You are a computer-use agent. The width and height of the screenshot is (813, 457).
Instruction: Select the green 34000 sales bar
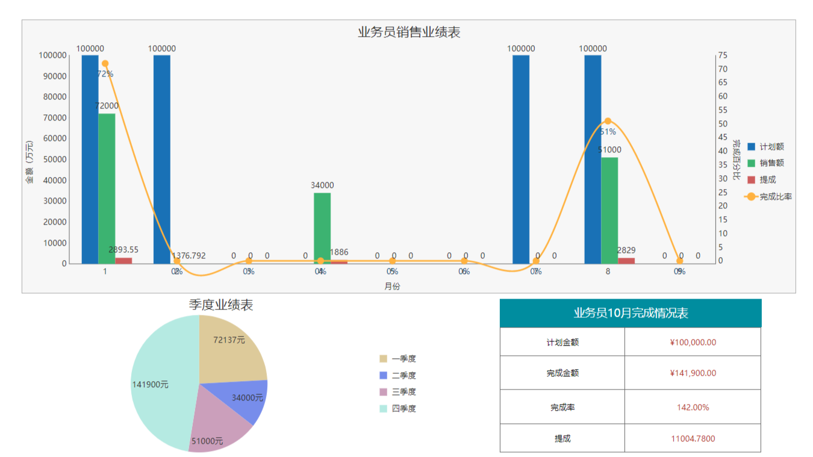tap(322, 228)
